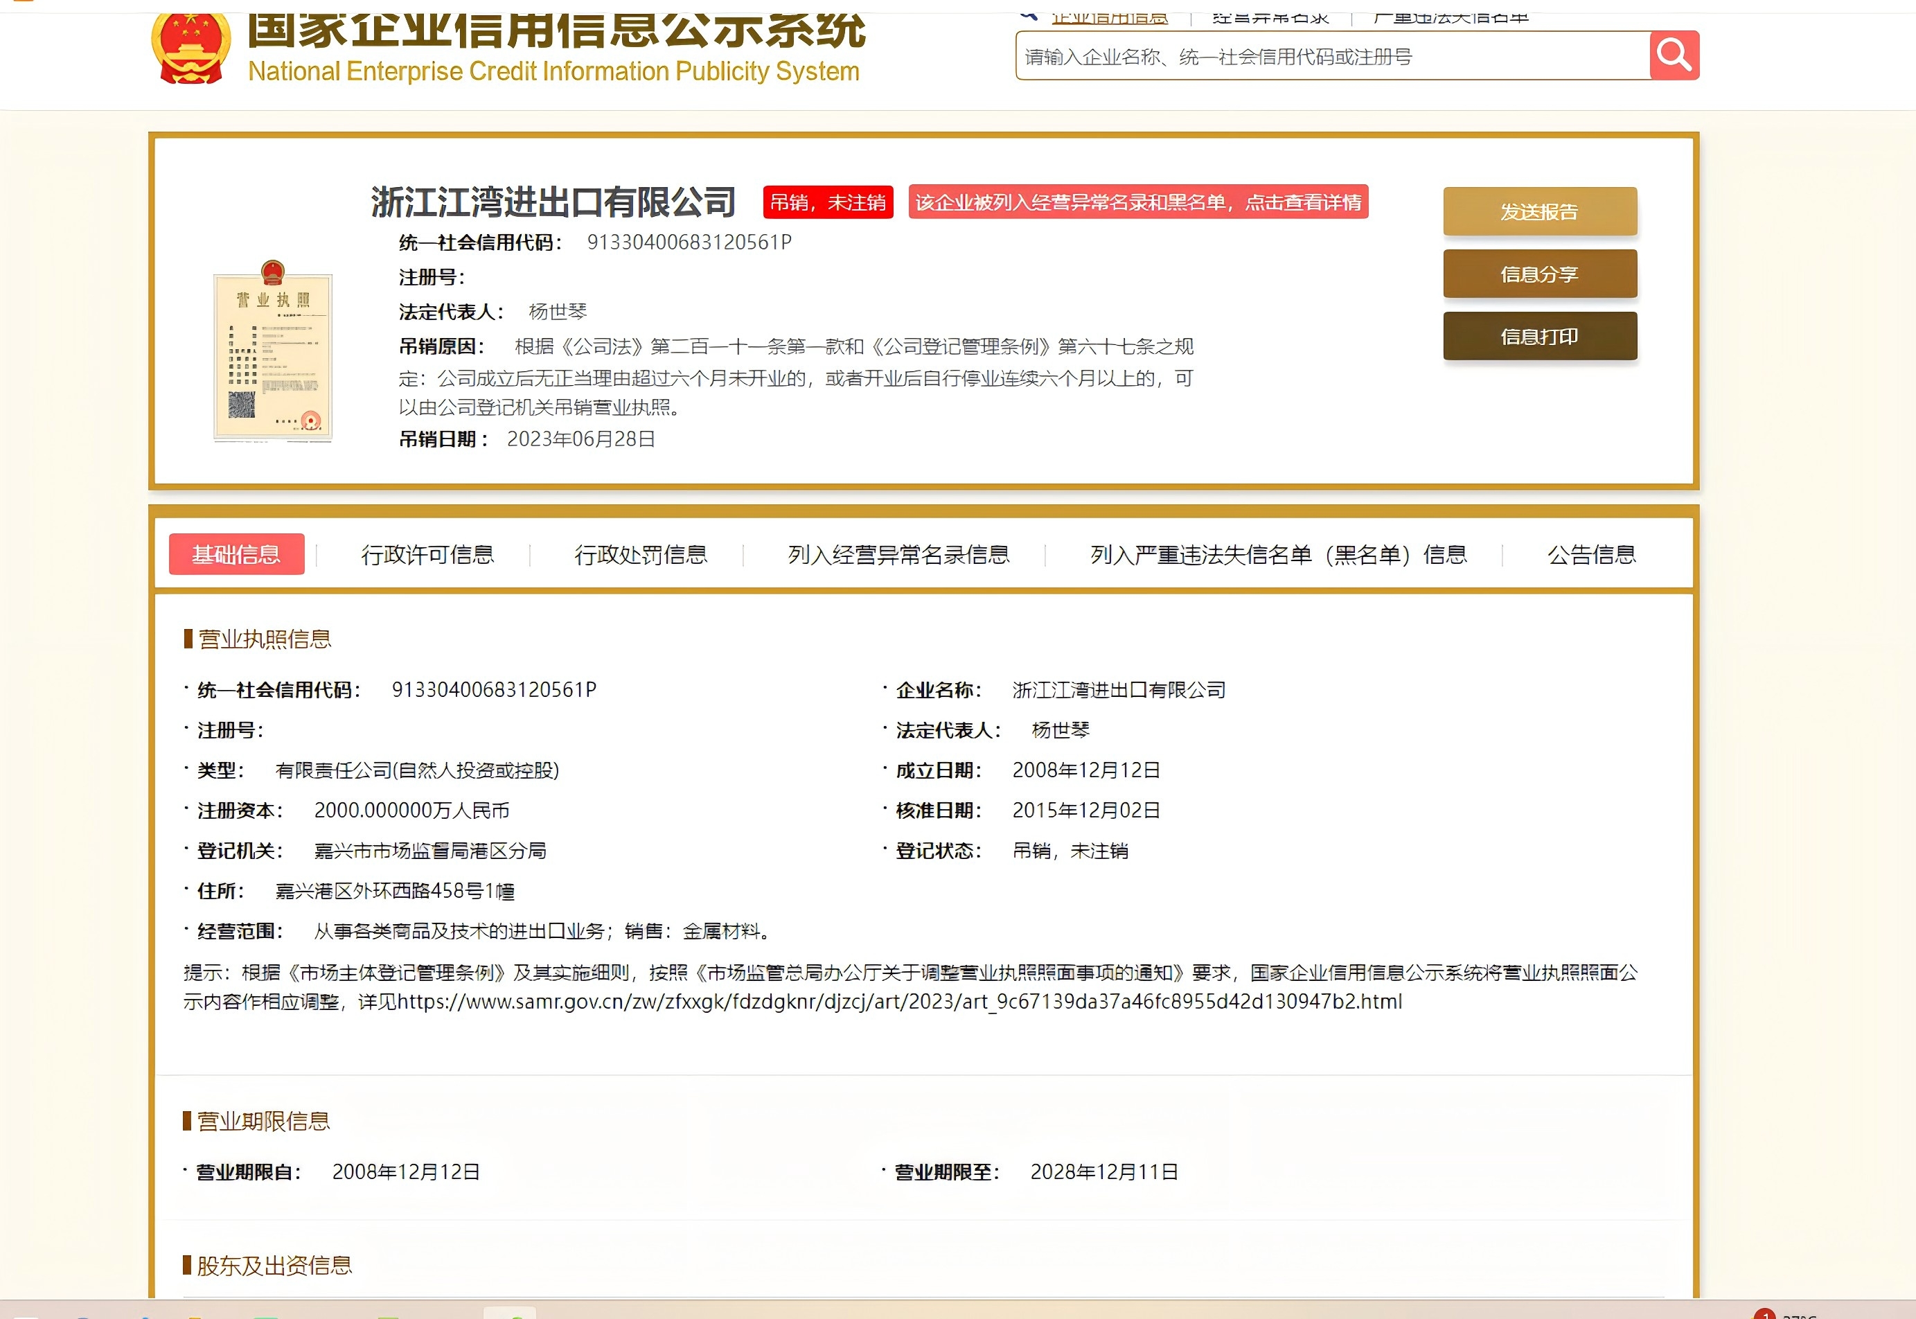Click the registered capital 2000.000000万人民币
The width and height of the screenshot is (1916, 1319).
(411, 810)
